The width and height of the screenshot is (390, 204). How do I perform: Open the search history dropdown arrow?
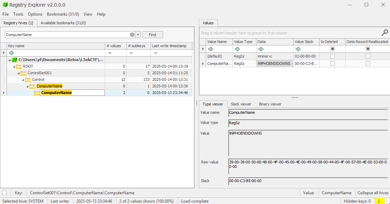click(x=138, y=35)
